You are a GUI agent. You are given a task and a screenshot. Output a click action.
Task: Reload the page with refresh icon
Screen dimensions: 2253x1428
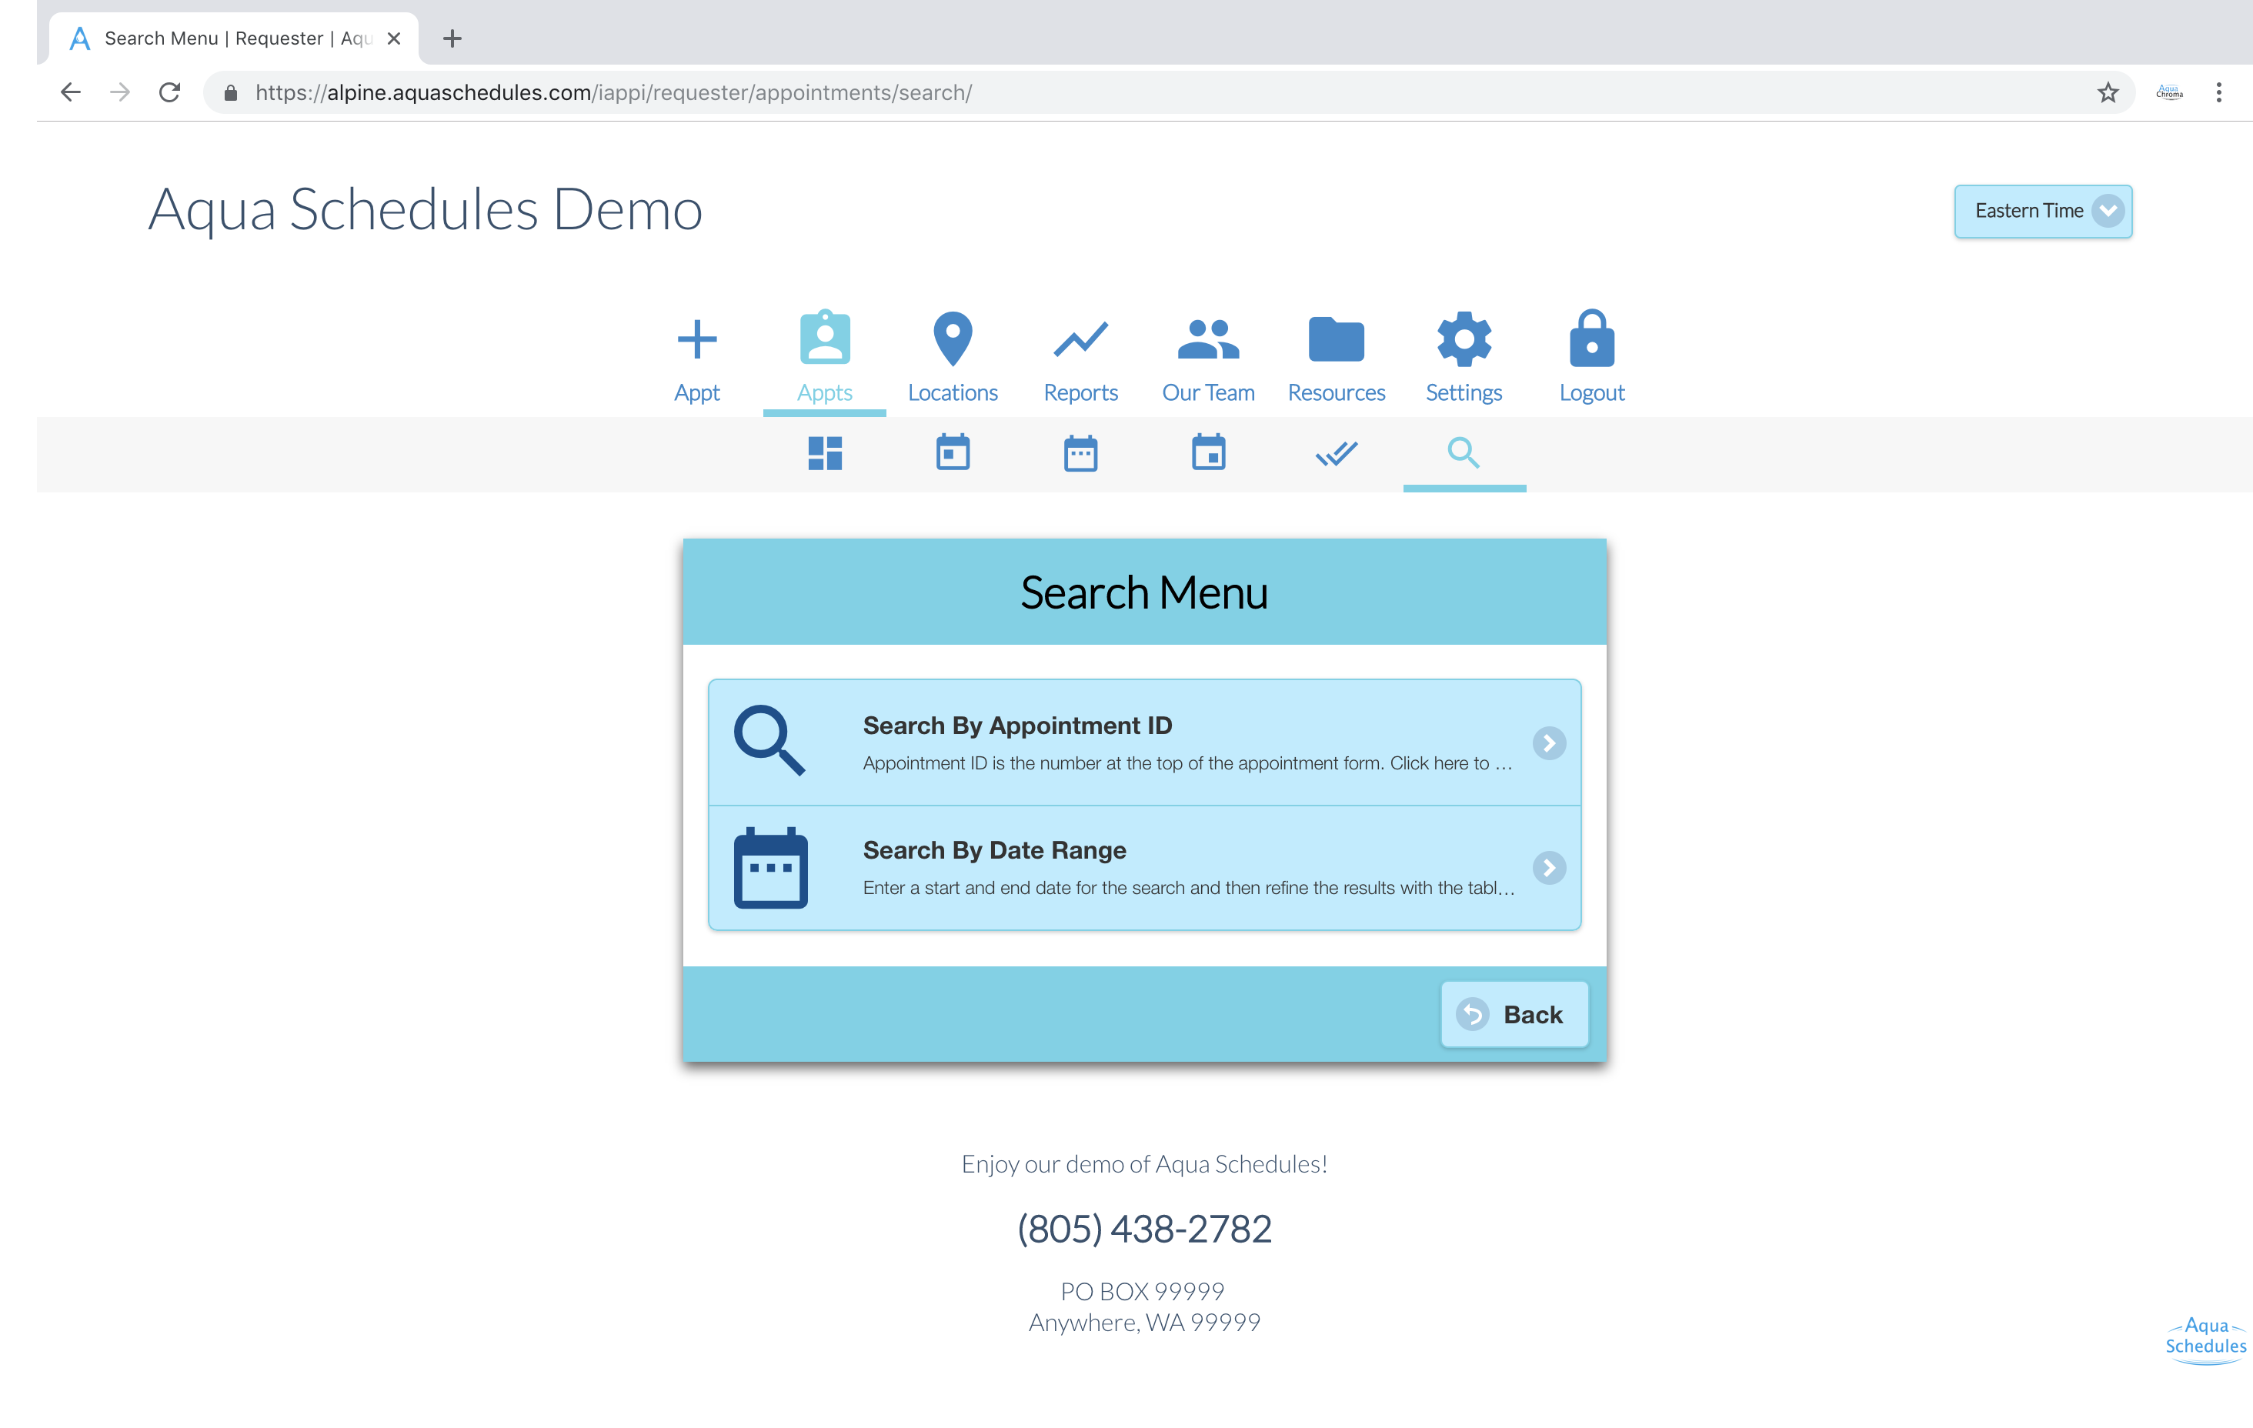click(x=169, y=92)
